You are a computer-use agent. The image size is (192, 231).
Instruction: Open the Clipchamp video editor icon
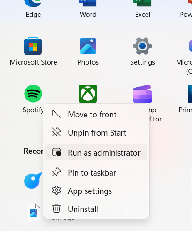(x=142, y=94)
